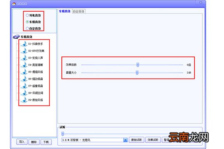This screenshot has width=224, height=149.
Task: Click the 试听 playback progress handle
Action: pyautogui.click(x=63, y=134)
